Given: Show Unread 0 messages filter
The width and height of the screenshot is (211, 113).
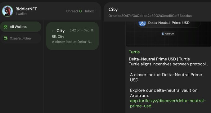Looking at the screenshot, I should [x=74, y=11].
